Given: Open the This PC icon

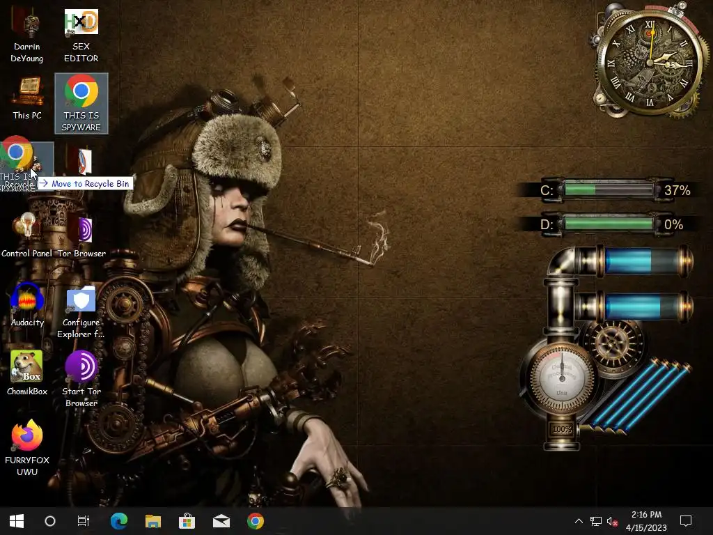Looking at the screenshot, I should coord(27,99).
